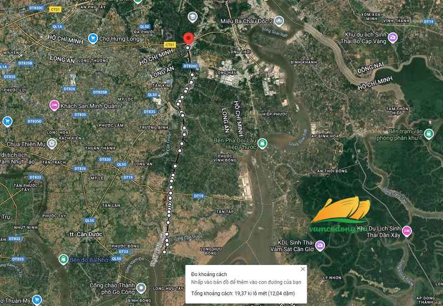Screen dimensions: 443x306
Task: Open the Miếu Bà Châu Đốc 2 landmark icon
Action: click(x=279, y=21)
